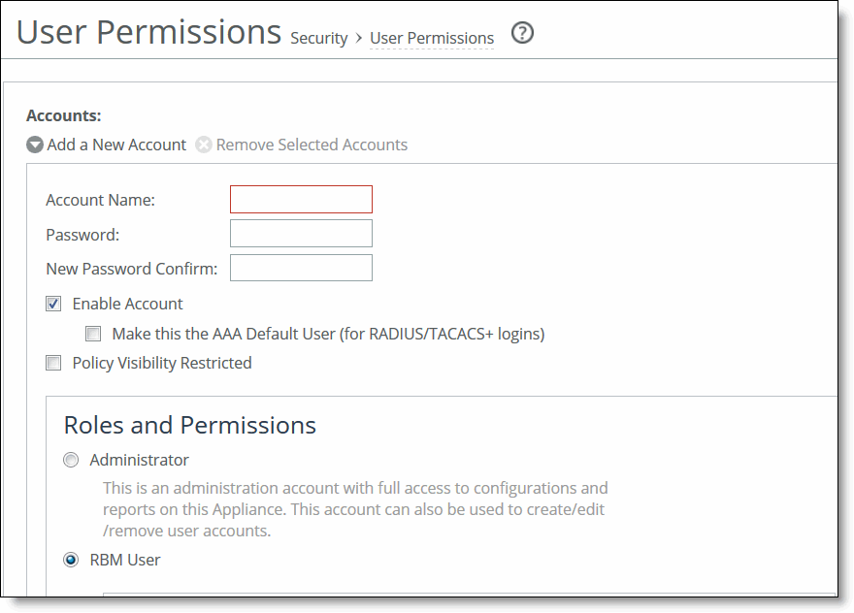The height and width of the screenshot is (613, 854).
Task: Click the Add a New Account text
Action: [116, 145]
